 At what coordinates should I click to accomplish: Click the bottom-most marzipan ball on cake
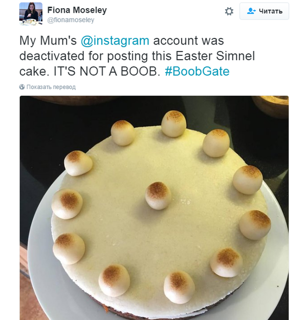179,286
